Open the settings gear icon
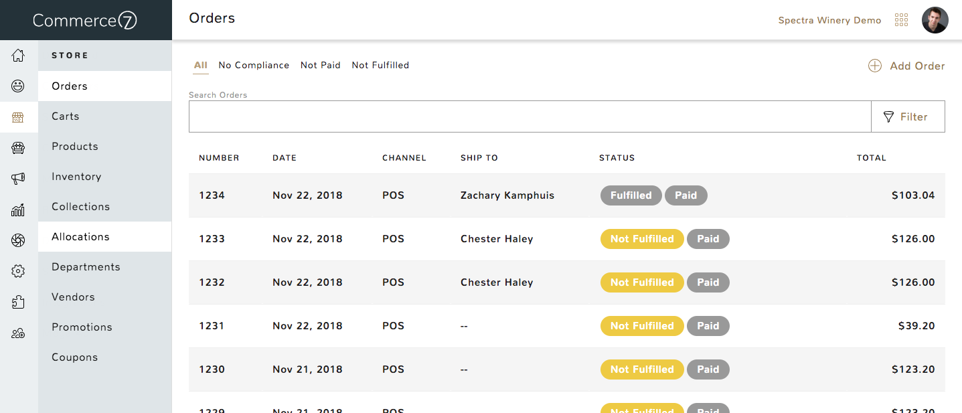Image resolution: width=962 pixels, height=413 pixels. (x=18, y=271)
